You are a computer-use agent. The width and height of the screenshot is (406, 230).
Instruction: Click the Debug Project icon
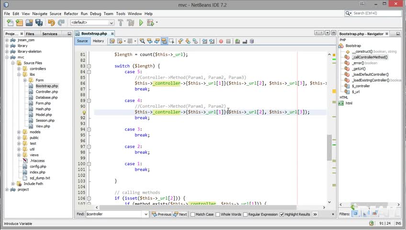click(x=150, y=23)
